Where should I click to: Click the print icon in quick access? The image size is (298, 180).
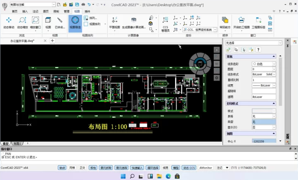click(83, 5)
